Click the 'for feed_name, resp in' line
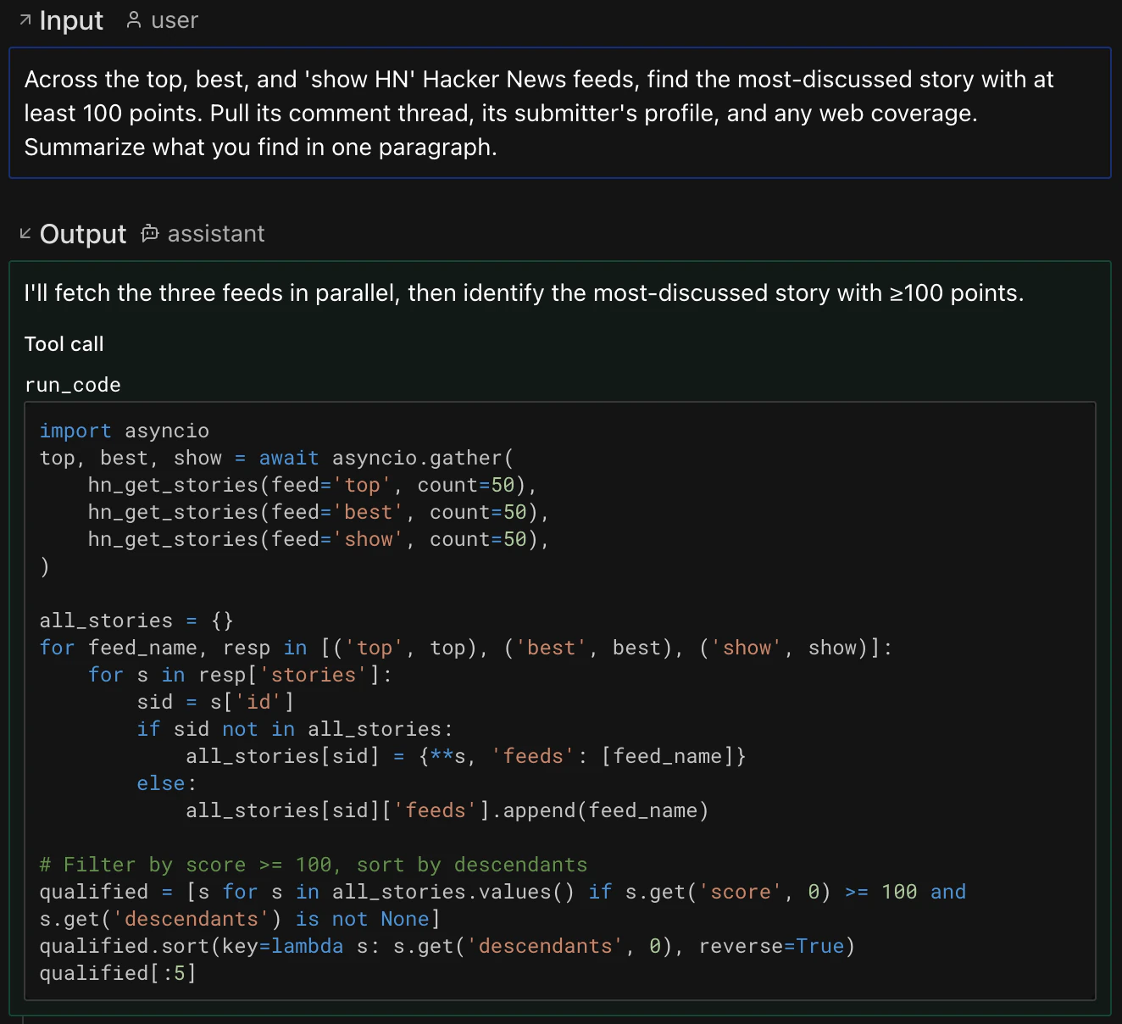The width and height of the screenshot is (1122, 1024). [466, 648]
